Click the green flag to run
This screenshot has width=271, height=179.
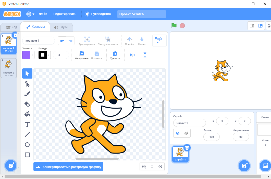click(174, 26)
